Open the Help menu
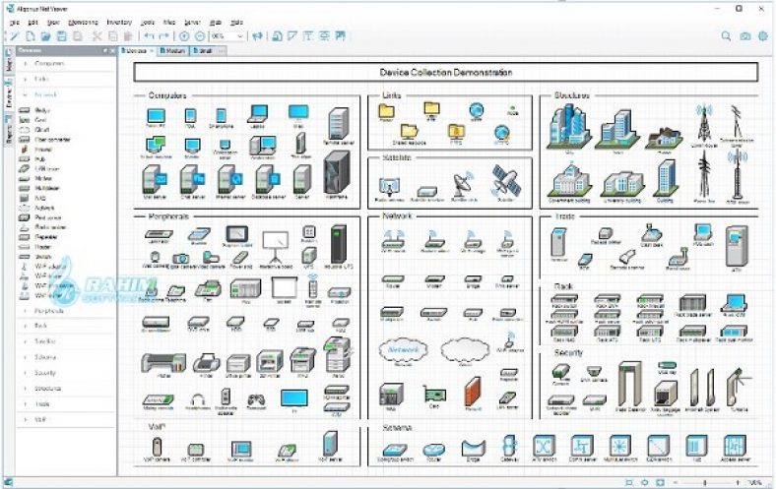776x489 pixels. [237, 23]
